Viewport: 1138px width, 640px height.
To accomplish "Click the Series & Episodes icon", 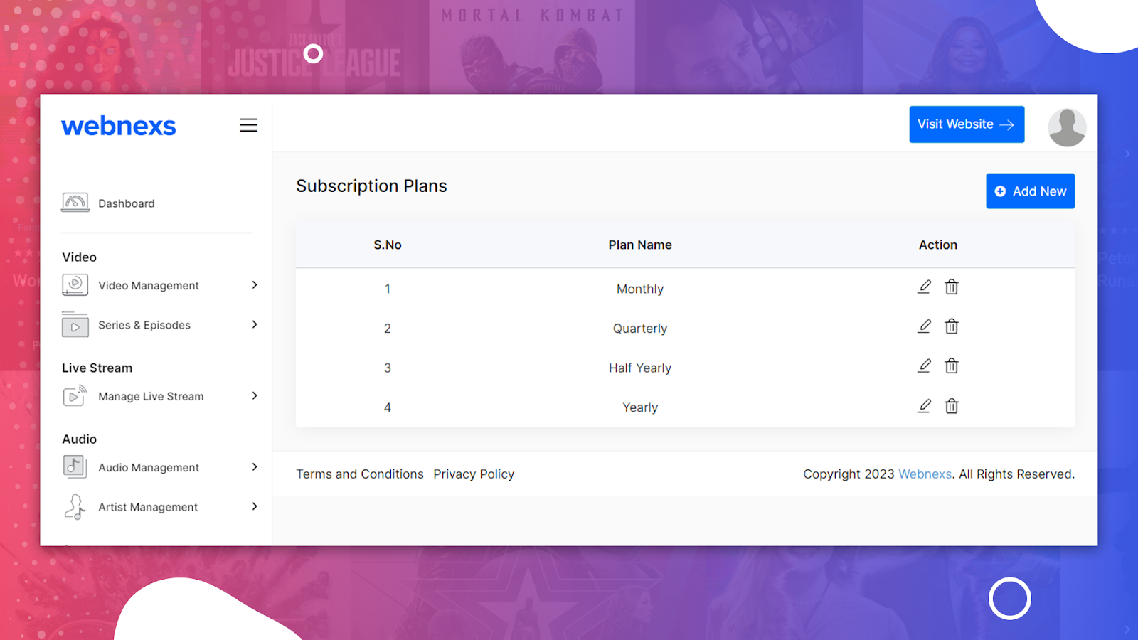I will coord(75,325).
